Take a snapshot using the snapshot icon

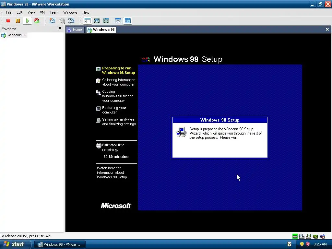click(52, 21)
